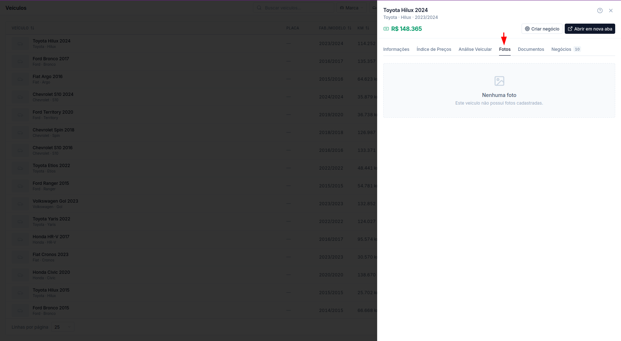Open the car thumbnail for Toyota Yaris 2022

tap(20, 222)
